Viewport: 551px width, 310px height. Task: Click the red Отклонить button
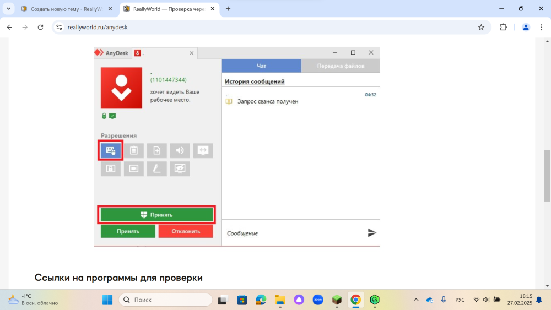(186, 231)
